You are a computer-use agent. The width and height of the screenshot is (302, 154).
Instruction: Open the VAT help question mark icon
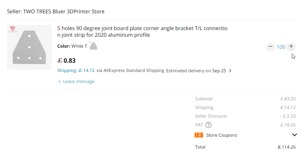pos(208,125)
